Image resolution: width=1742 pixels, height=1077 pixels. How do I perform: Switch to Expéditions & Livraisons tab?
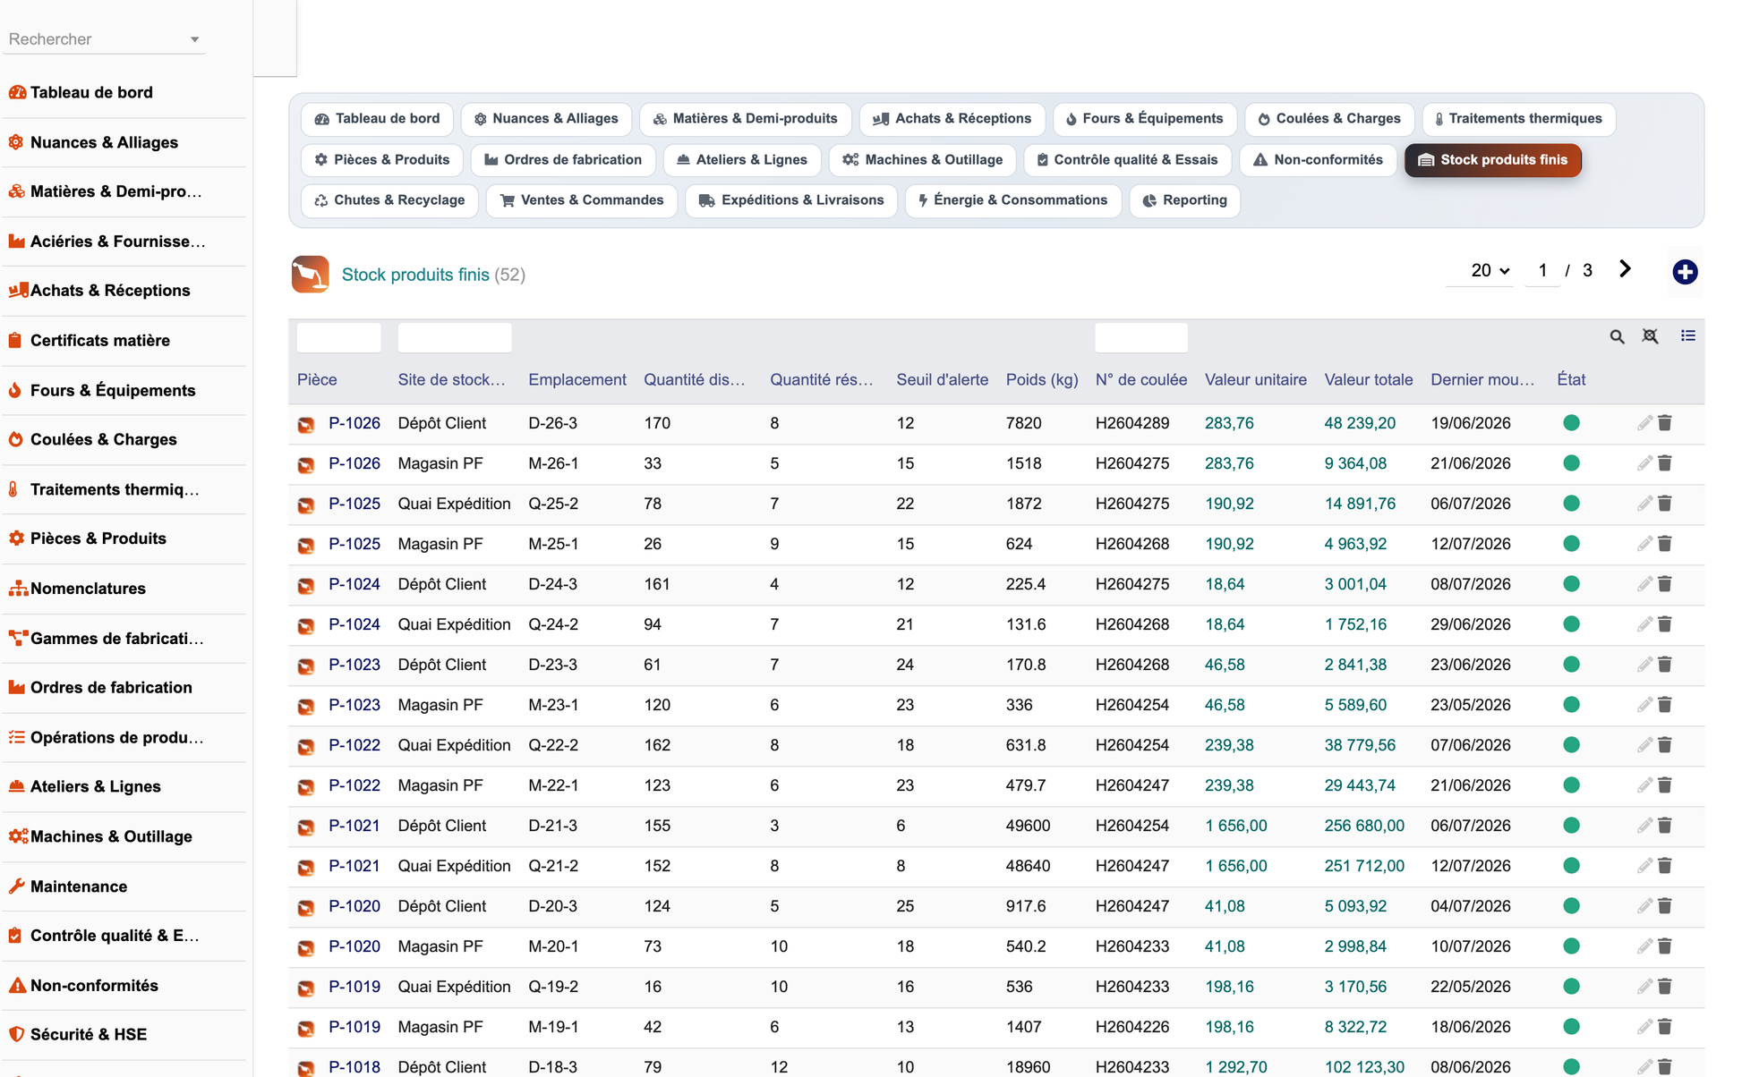(791, 199)
